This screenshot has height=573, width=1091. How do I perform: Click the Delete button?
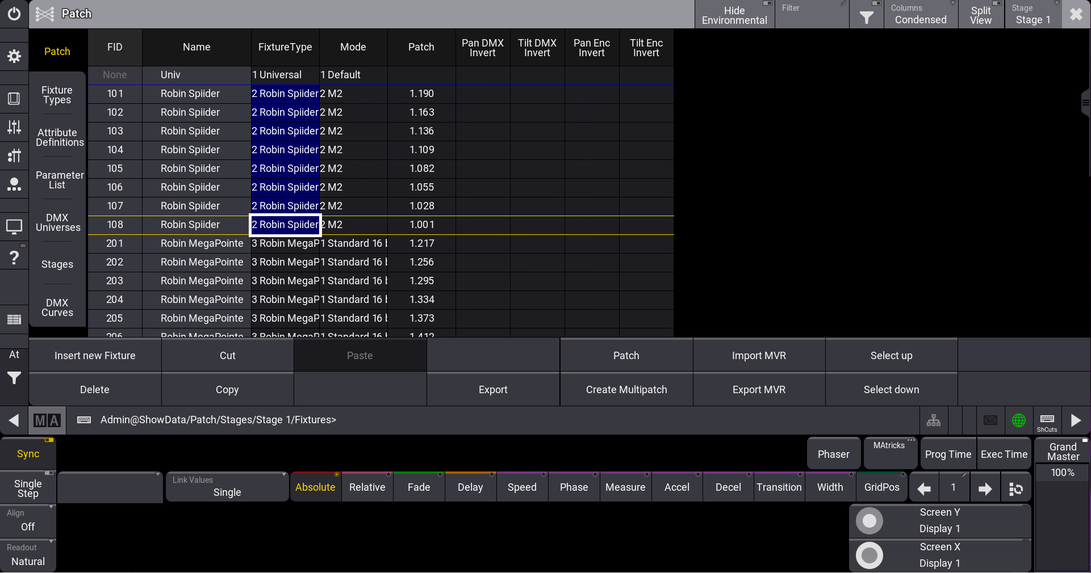pyautogui.click(x=95, y=390)
